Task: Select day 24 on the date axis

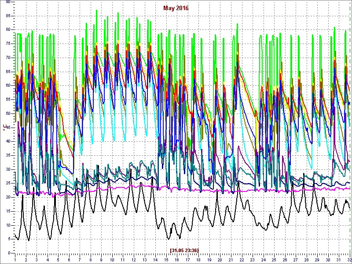Action: point(263,260)
